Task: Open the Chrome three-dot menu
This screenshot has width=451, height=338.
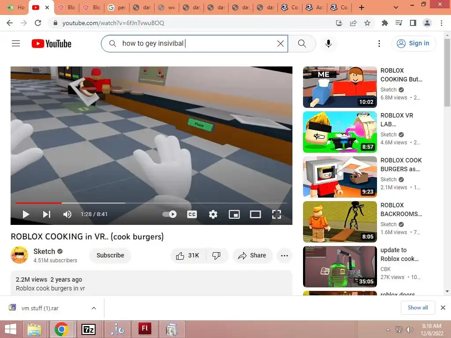Action: [441, 23]
